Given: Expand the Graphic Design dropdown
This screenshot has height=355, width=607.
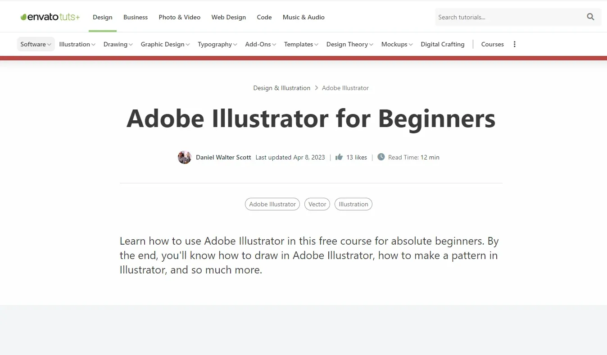Looking at the screenshot, I should click(165, 44).
